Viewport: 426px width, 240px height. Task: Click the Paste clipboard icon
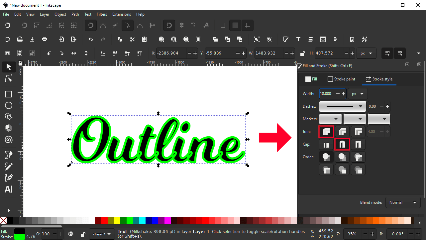(x=144, y=39)
